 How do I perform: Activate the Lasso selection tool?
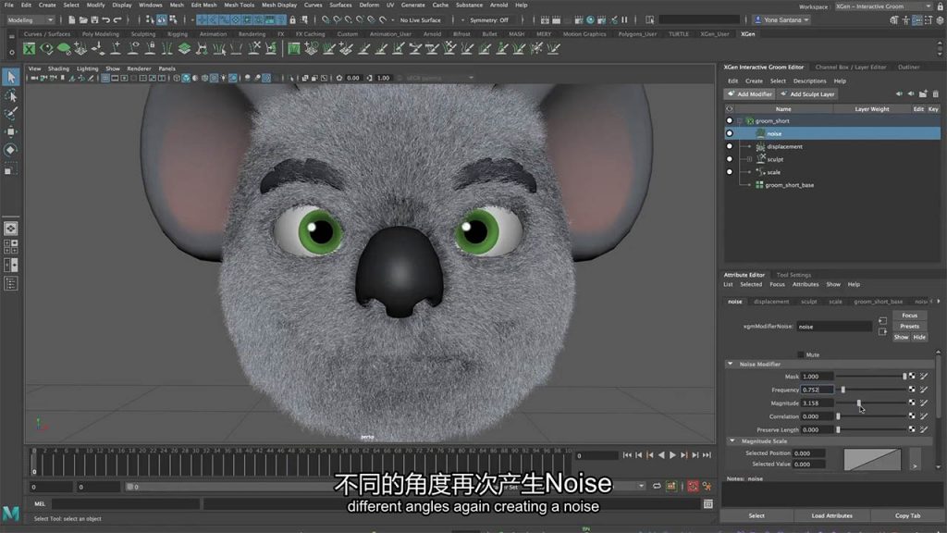(x=11, y=95)
